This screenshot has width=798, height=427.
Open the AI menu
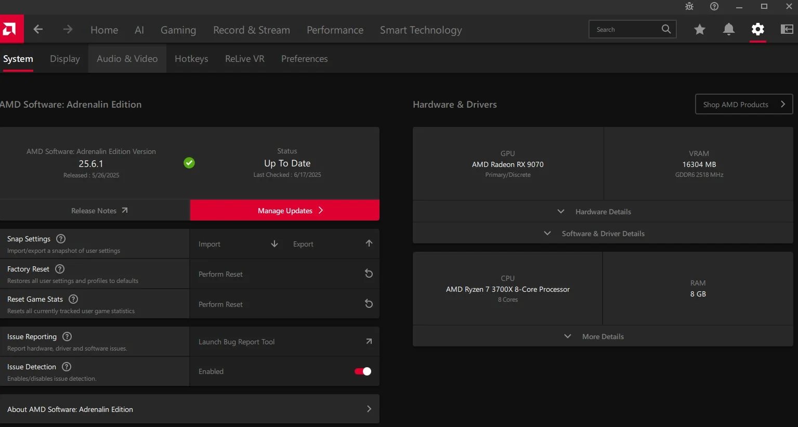click(139, 30)
